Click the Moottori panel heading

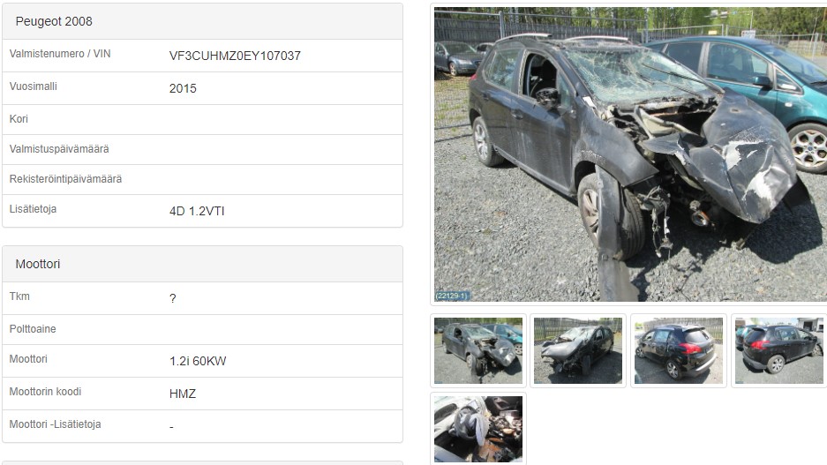point(38,264)
